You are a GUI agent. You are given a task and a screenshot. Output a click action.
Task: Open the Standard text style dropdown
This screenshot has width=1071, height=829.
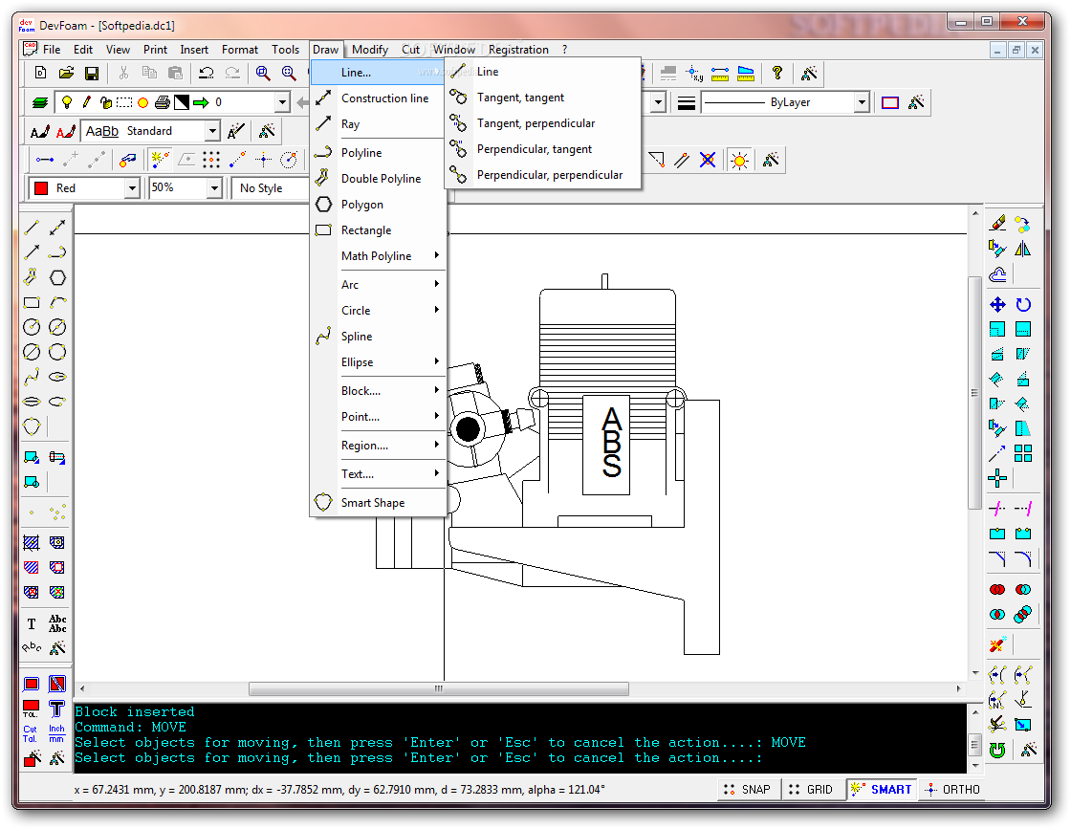tap(212, 131)
